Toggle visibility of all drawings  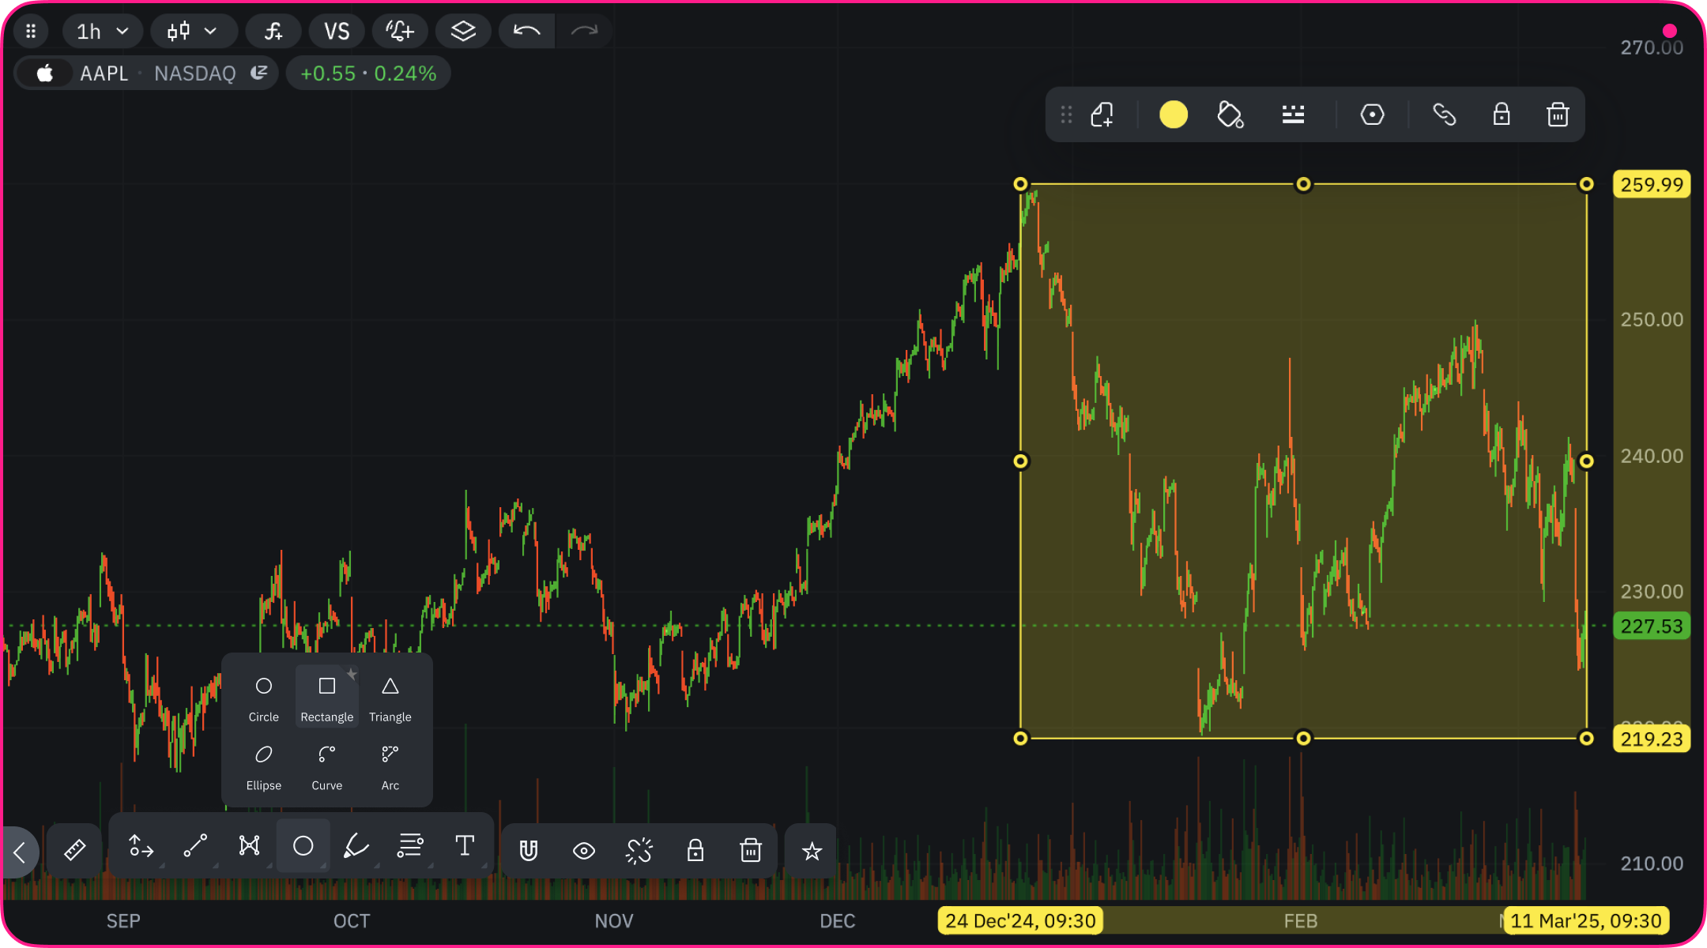point(584,851)
